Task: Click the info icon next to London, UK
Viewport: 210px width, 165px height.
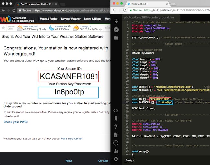Action: (69, 27)
